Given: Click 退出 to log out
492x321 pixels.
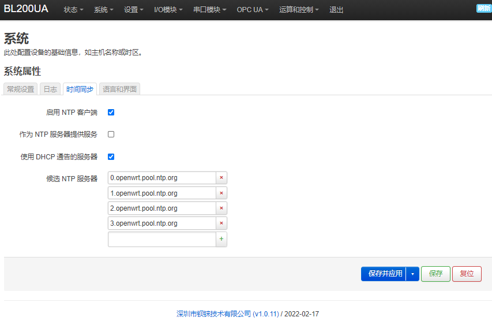Looking at the screenshot, I should pos(336,10).
